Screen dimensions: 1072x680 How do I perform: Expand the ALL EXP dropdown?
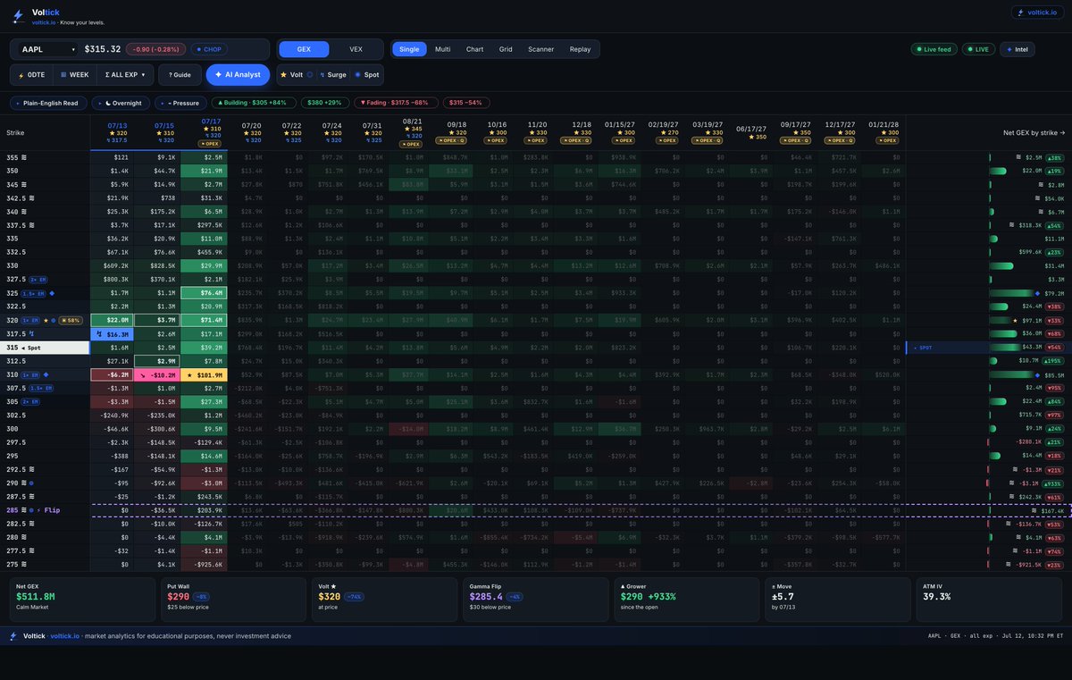click(125, 75)
